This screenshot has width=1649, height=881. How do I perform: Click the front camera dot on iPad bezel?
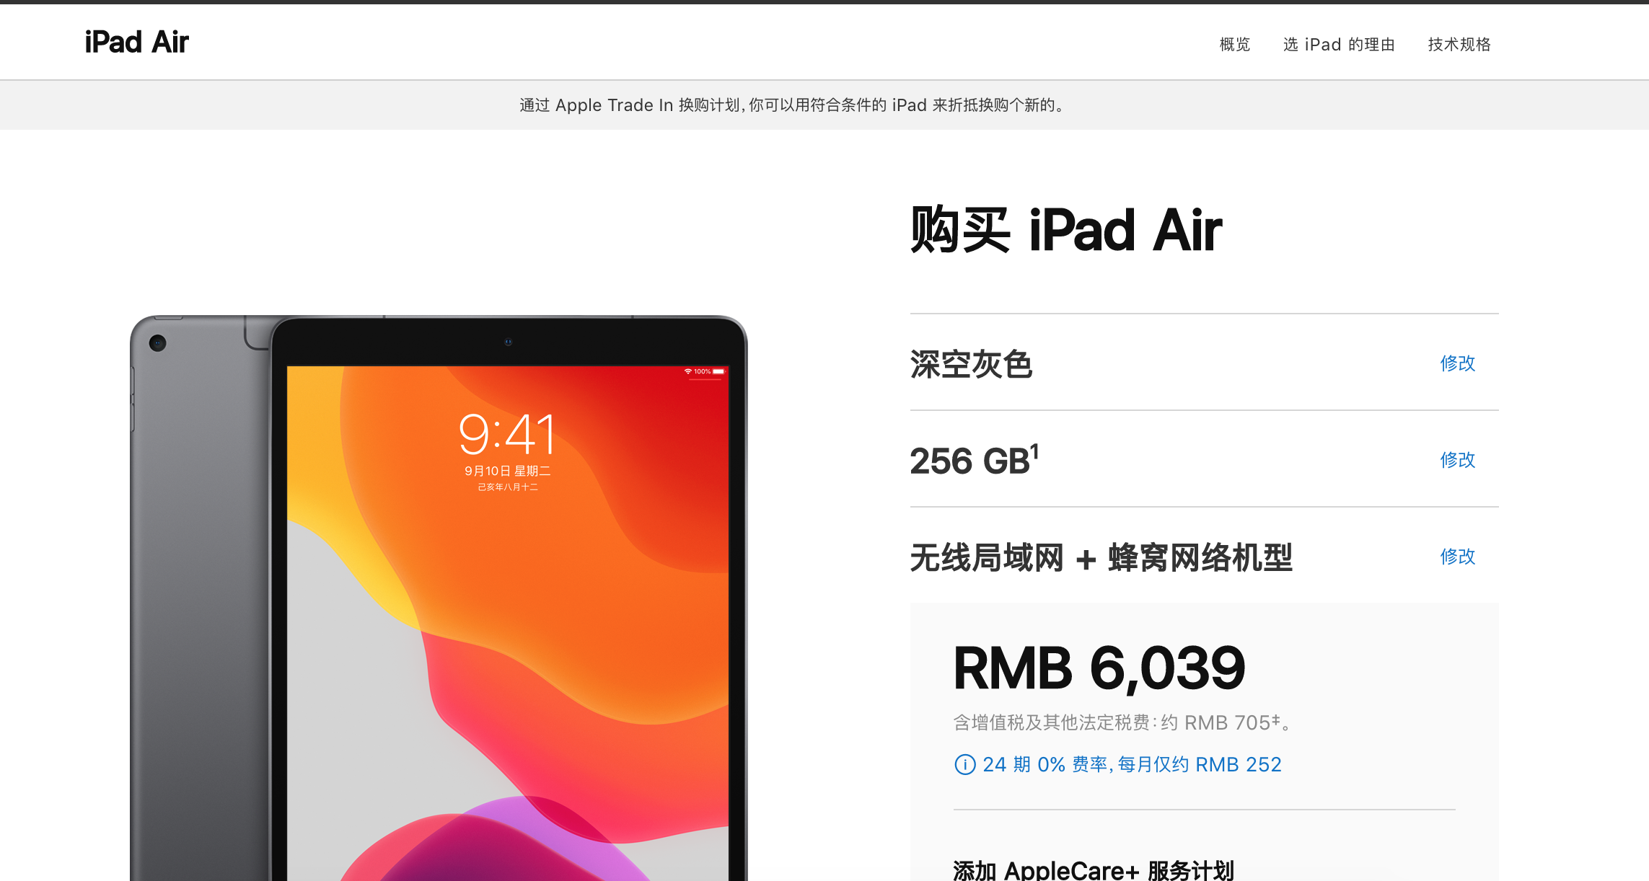[508, 342]
